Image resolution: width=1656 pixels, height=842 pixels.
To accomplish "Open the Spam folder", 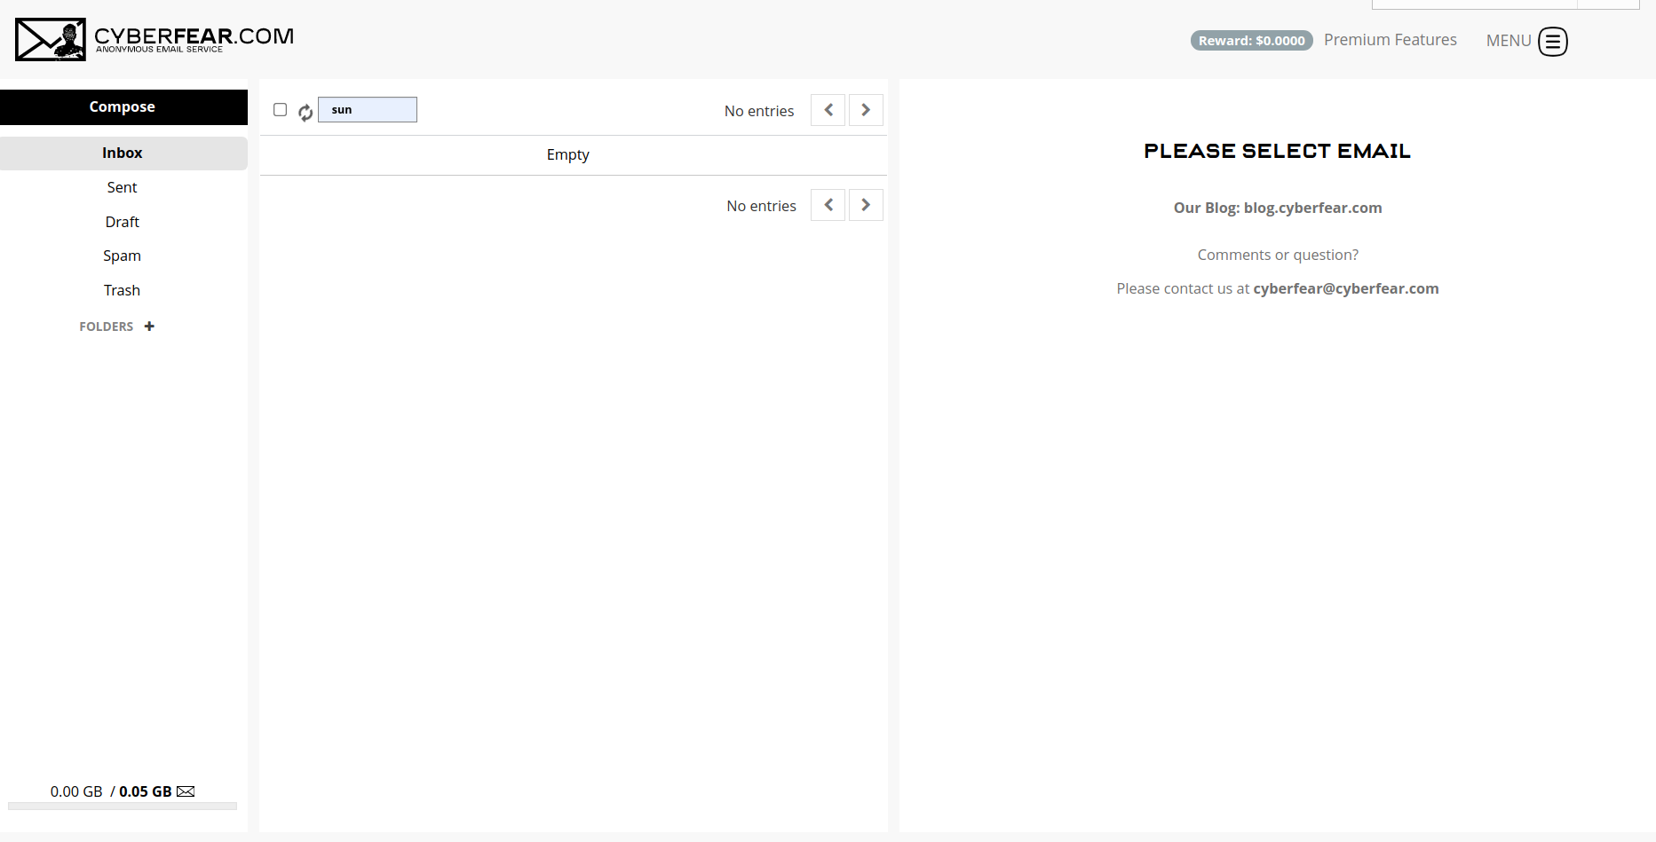I will (x=123, y=256).
